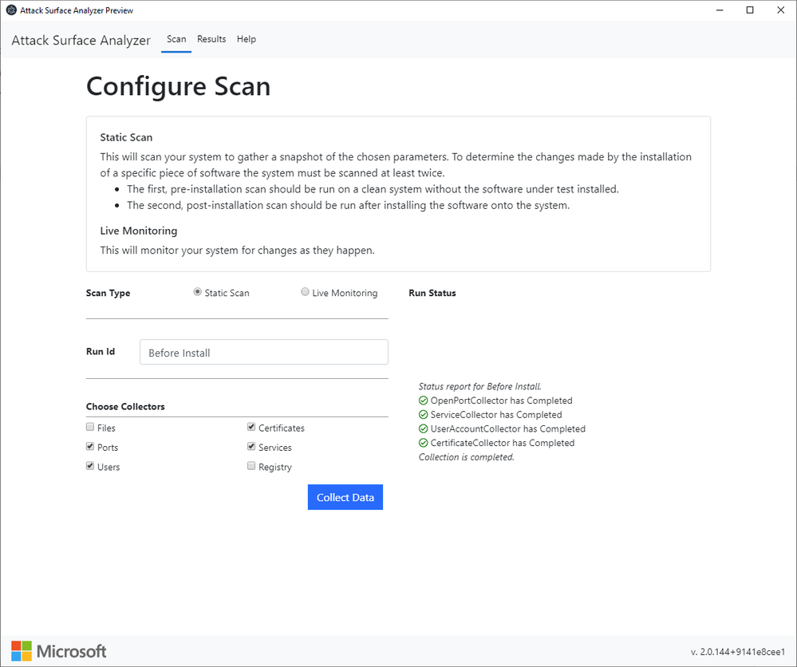The height and width of the screenshot is (667, 797).
Task: Click the green check icon beside UserAccountCollector
Action: coord(423,429)
